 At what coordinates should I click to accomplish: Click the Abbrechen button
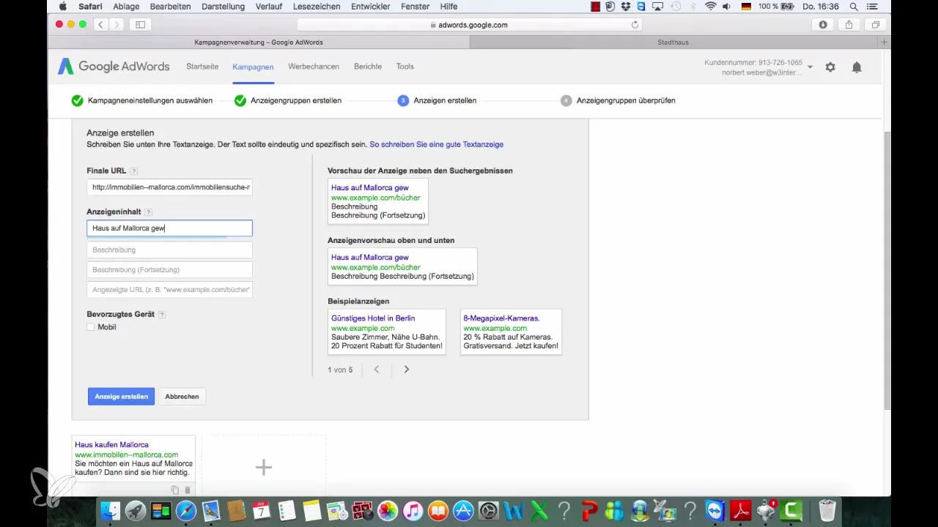[x=182, y=397]
